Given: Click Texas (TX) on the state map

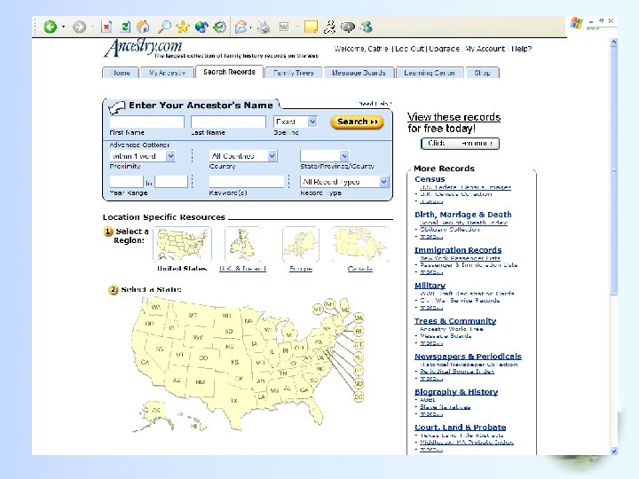Looking at the screenshot, I should (x=233, y=401).
